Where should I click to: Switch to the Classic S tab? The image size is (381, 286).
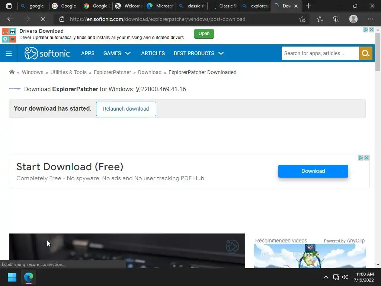click(x=223, y=6)
